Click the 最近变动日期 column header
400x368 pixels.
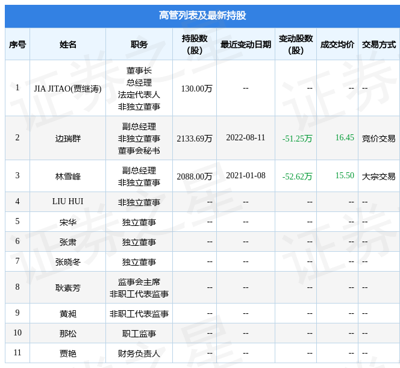[x=246, y=45]
